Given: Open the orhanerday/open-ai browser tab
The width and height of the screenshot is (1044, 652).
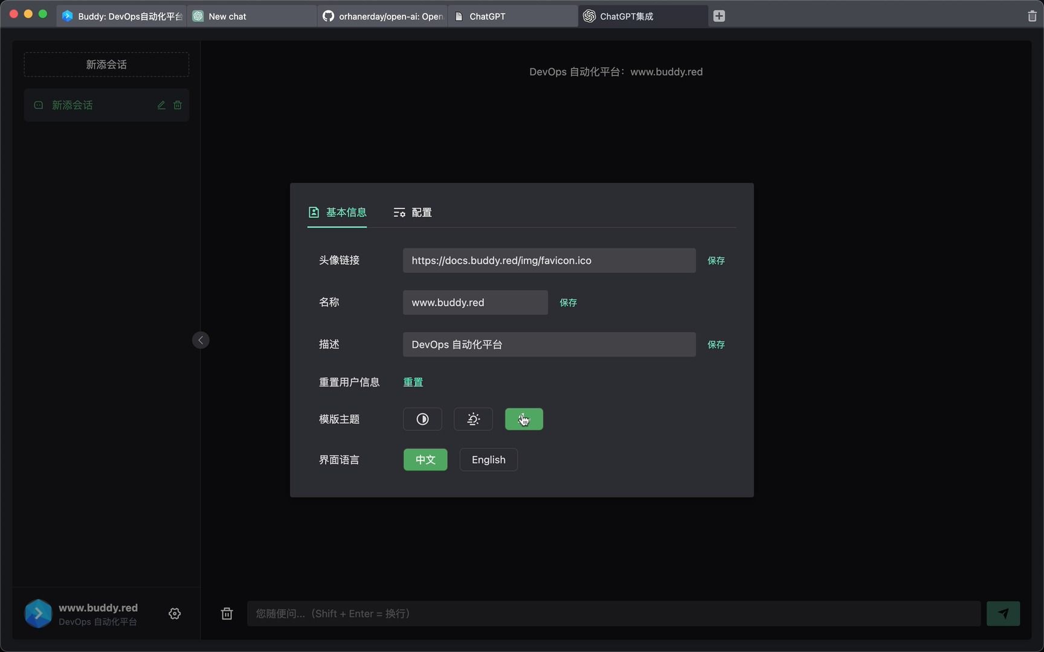Looking at the screenshot, I should (383, 16).
